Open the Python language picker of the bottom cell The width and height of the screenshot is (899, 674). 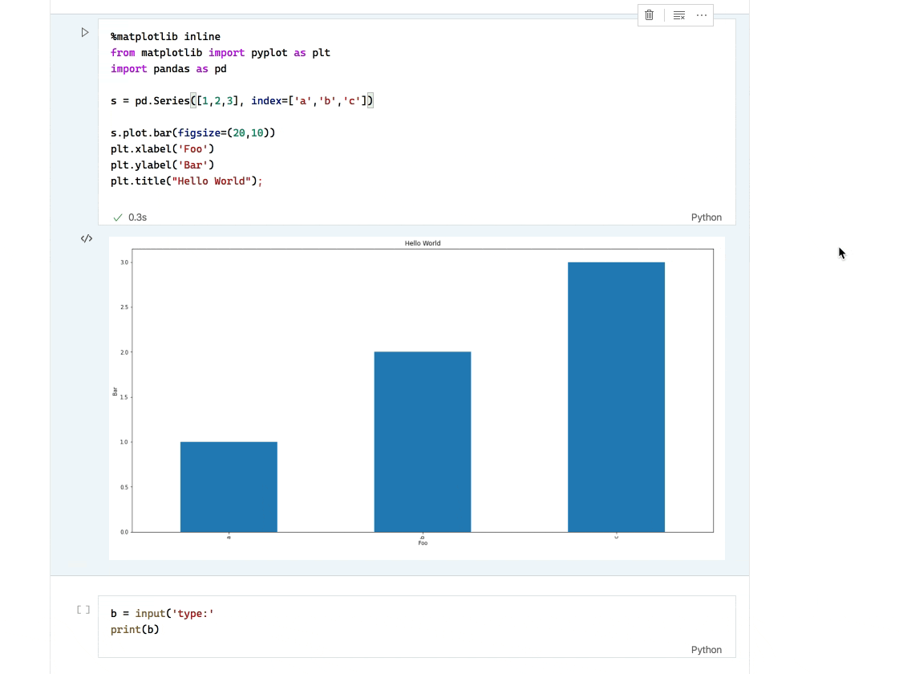pos(707,649)
